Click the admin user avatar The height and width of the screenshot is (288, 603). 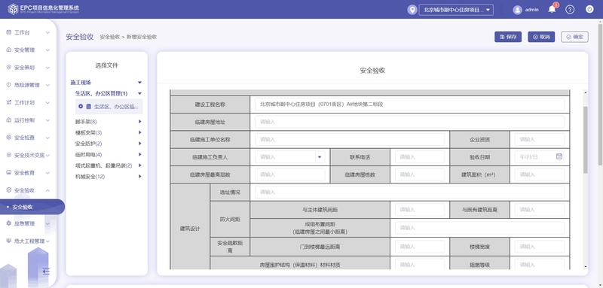pyautogui.click(x=517, y=10)
